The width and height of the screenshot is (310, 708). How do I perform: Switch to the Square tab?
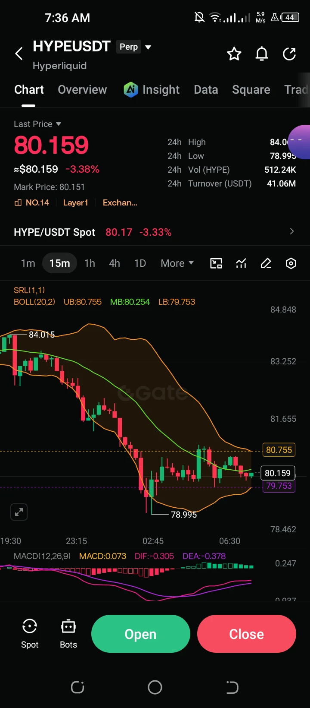pos(251,89)
